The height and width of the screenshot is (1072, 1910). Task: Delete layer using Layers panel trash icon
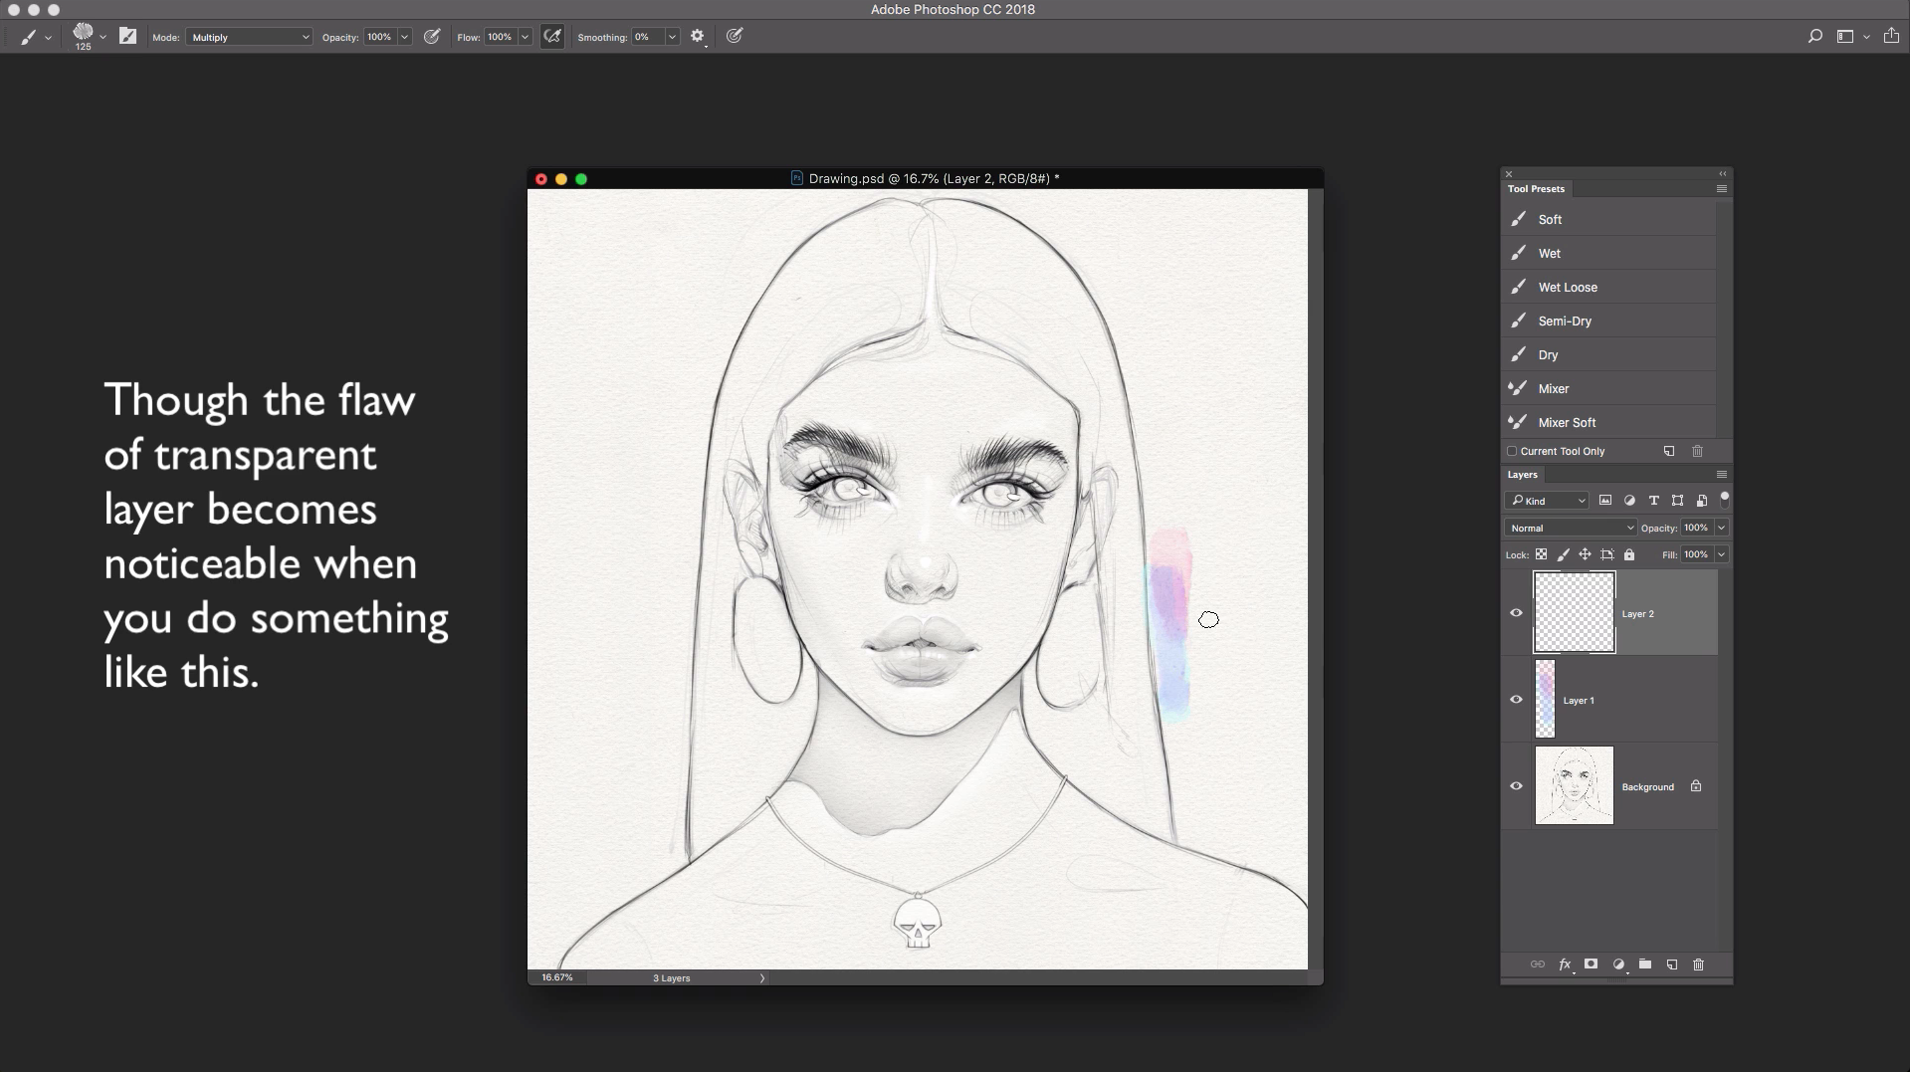(1698, 965)
